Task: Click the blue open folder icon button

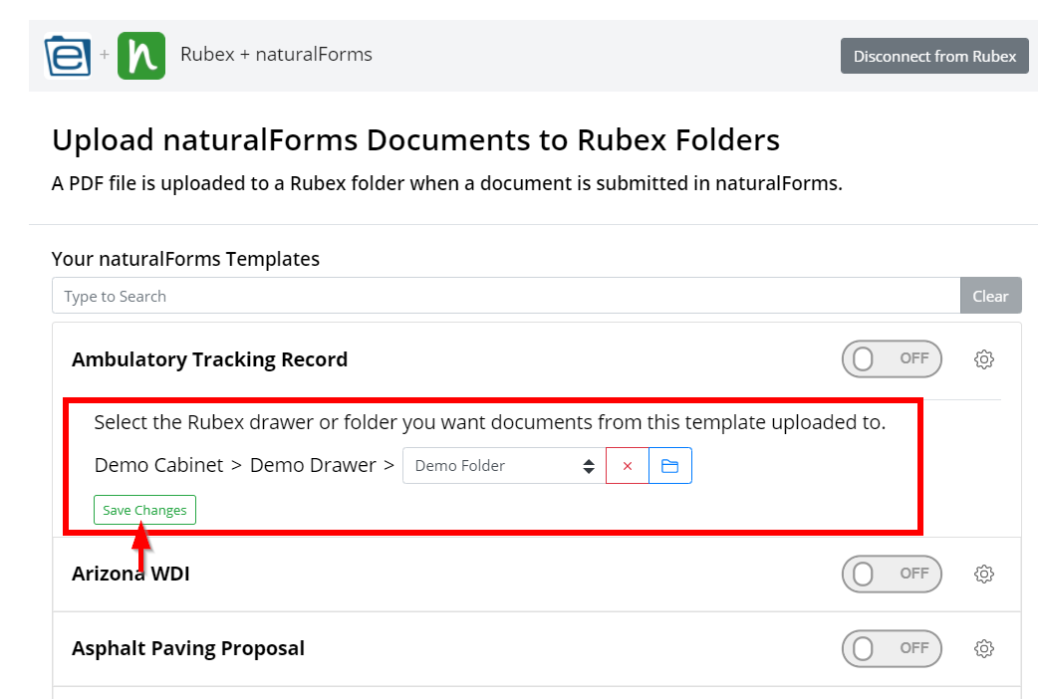Action: 670,466
